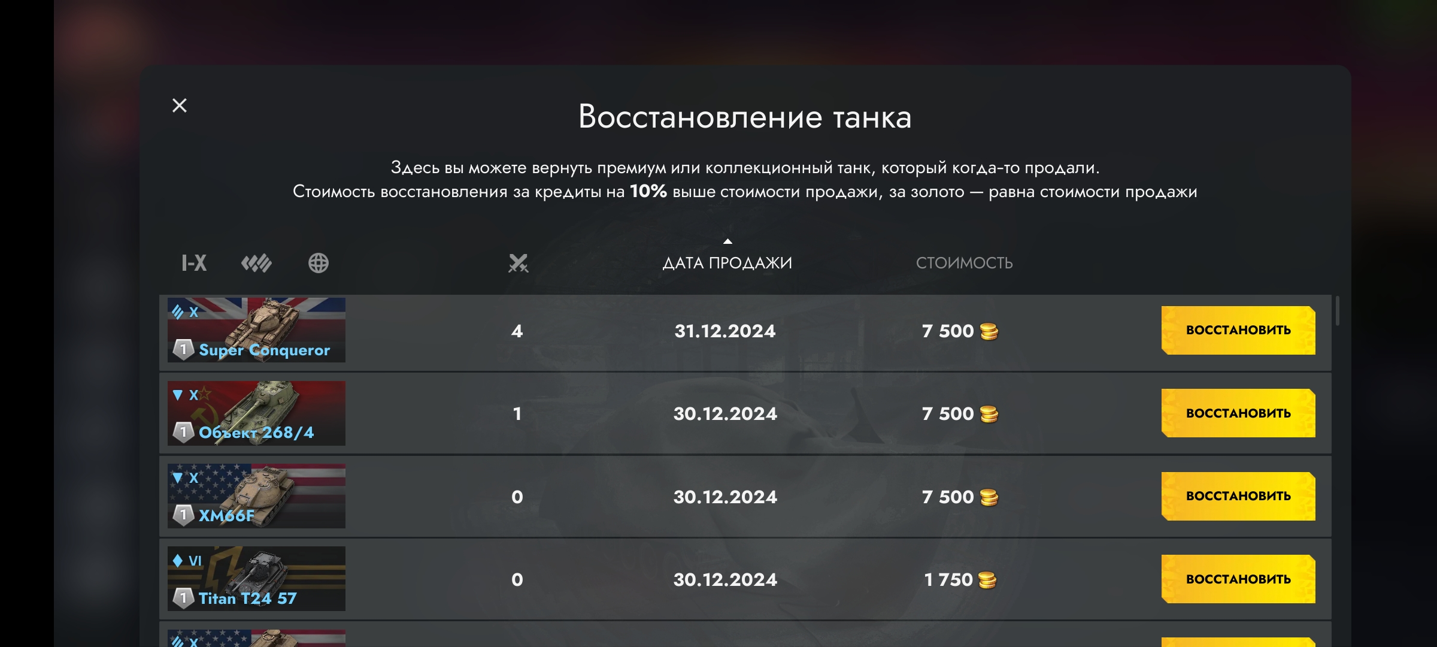Open the vehicle type filter icon
1437x647 pixels.
tap(256, 263)
